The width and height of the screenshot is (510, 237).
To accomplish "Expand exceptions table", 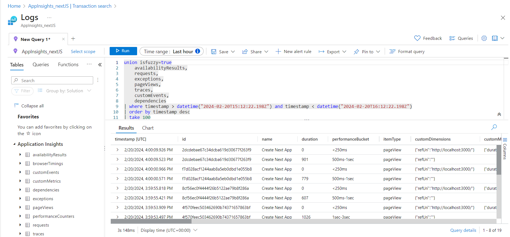I will click(20, 199).
